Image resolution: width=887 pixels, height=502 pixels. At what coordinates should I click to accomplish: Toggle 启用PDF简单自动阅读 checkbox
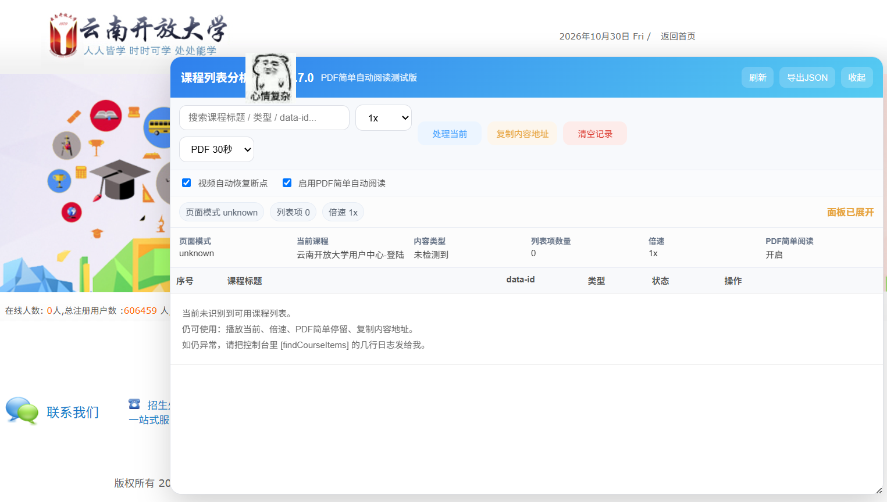coord(287,182)
